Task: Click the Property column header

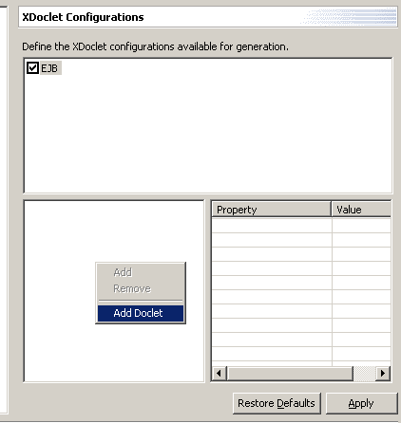Action: coord(271,210)
